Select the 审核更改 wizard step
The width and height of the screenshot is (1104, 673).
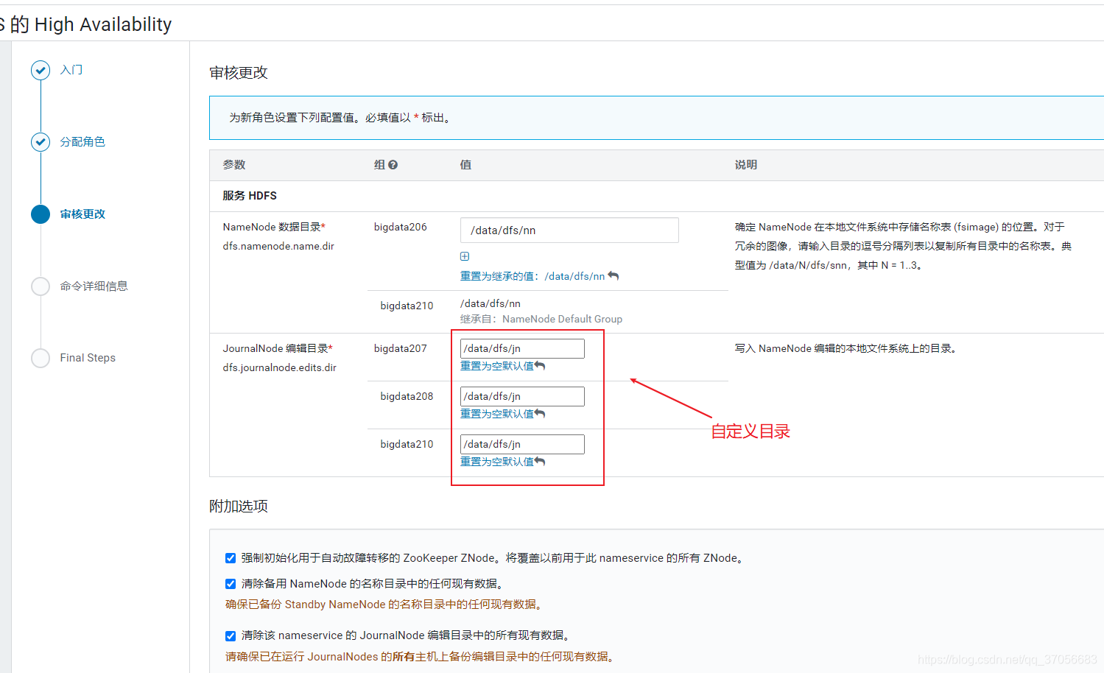click(82, 214)
